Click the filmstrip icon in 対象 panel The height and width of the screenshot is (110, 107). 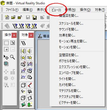point(23,43)
